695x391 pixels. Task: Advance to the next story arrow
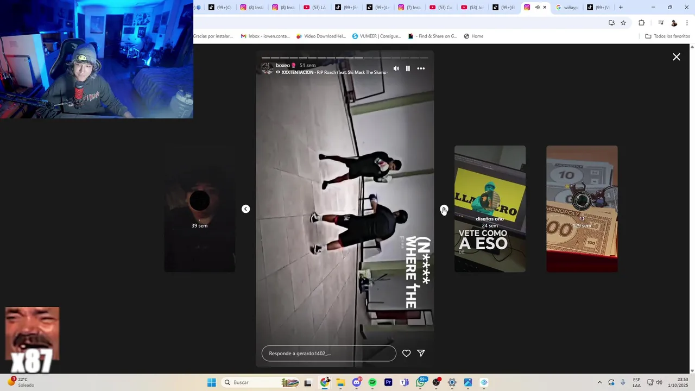(444, 209)
